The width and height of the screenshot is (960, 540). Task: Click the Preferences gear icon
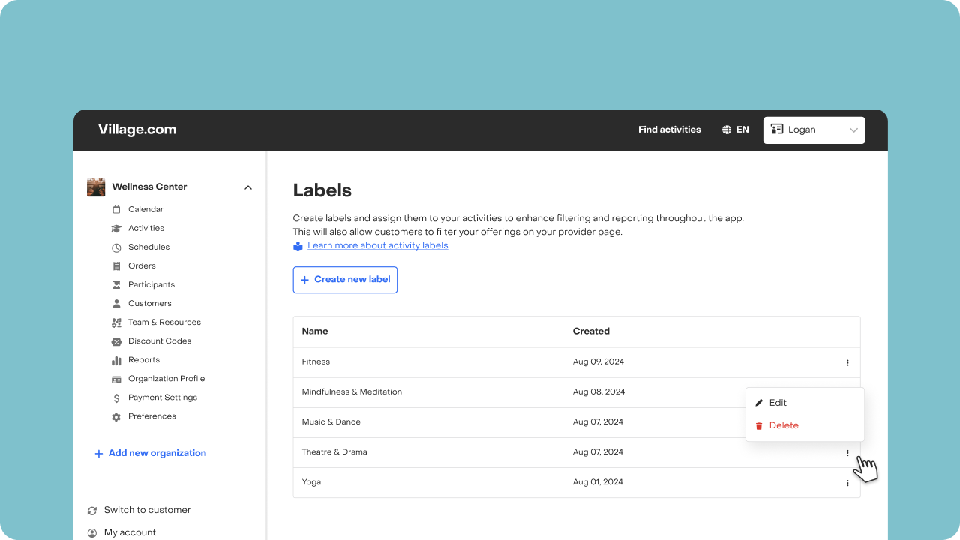[116, 417]
